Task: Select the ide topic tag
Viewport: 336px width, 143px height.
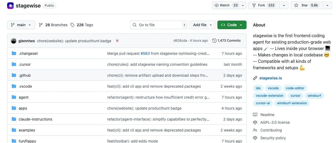Action: [258, 88]
